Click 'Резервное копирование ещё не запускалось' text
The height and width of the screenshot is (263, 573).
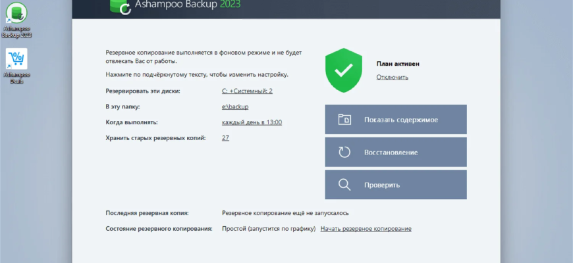pyautogui.click(x=285, y=212)
